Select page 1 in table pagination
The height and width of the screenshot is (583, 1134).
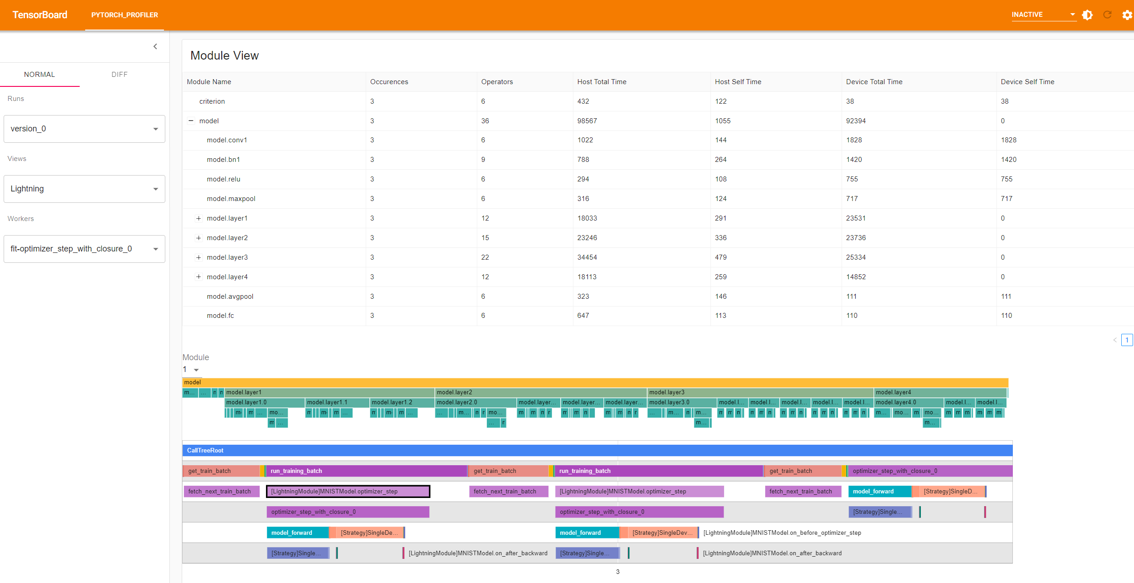[1127, 340]
